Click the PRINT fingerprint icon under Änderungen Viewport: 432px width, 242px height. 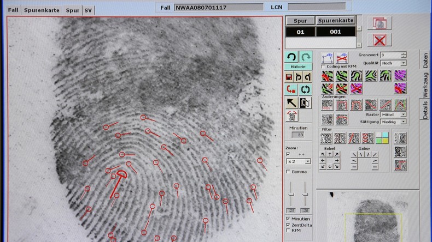coord(328,105)
